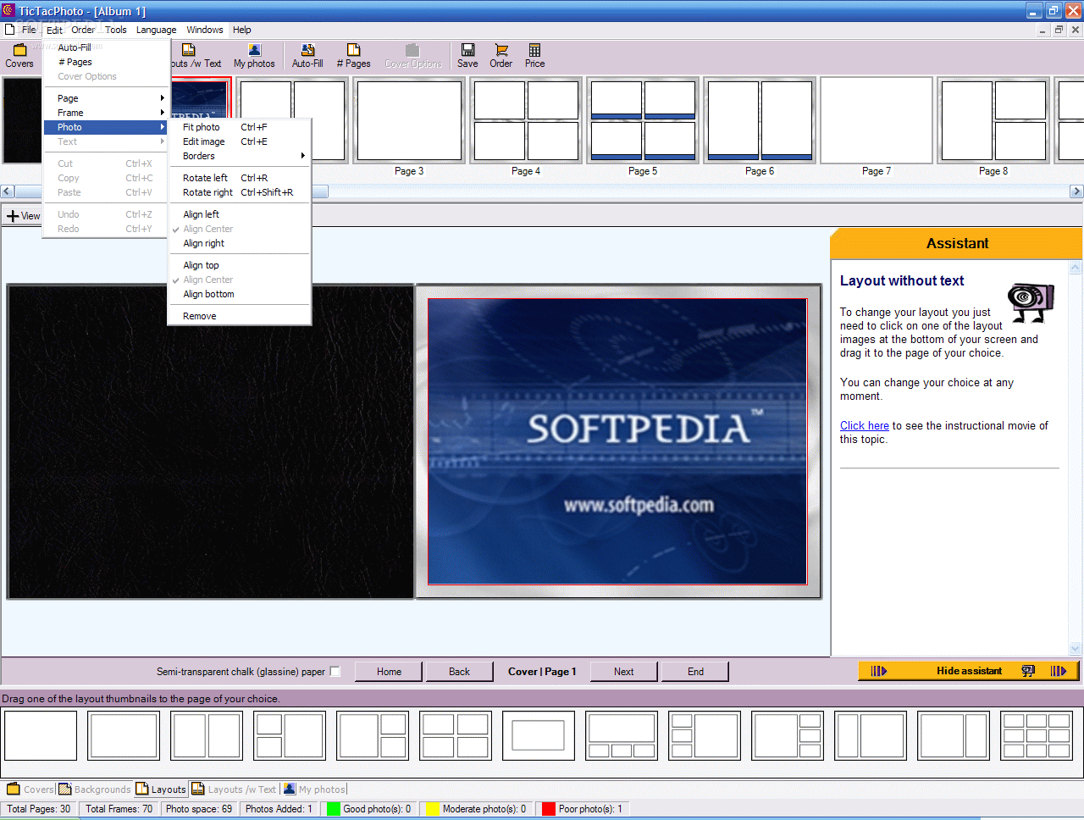This screenshot has width=1084, height=820.
Task: Choose Auto-Fill in the Edit menu
Action: point(106,47)
